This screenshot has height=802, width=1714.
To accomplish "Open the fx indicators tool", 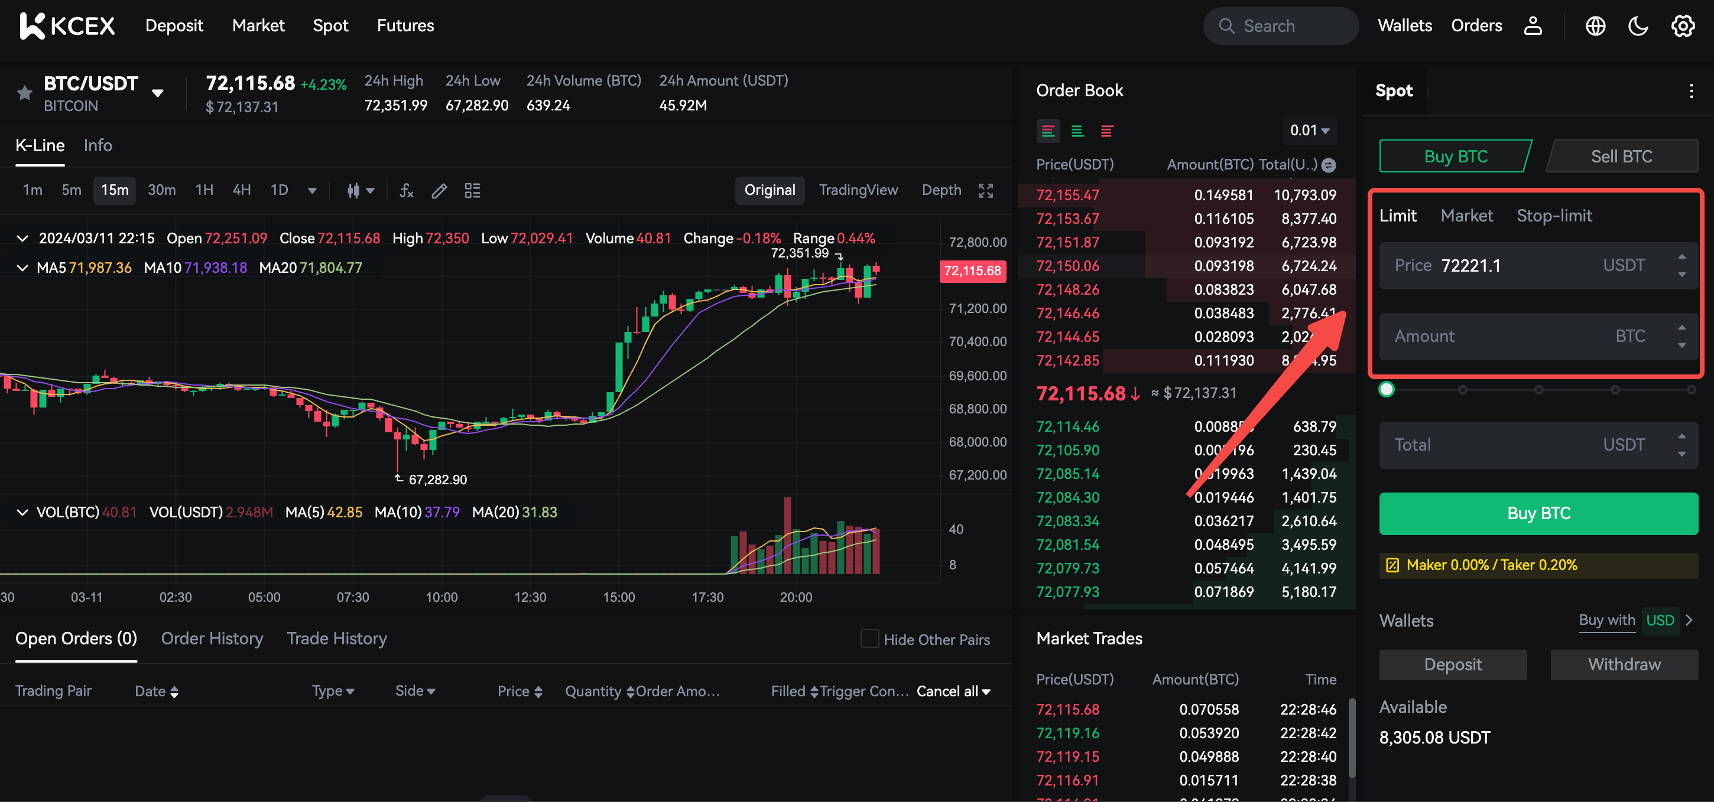I will [x=407, y=191].
